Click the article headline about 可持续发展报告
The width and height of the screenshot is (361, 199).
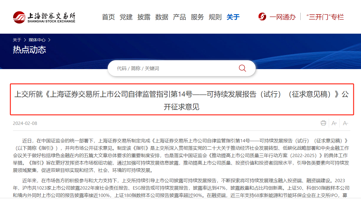[182, 100]
